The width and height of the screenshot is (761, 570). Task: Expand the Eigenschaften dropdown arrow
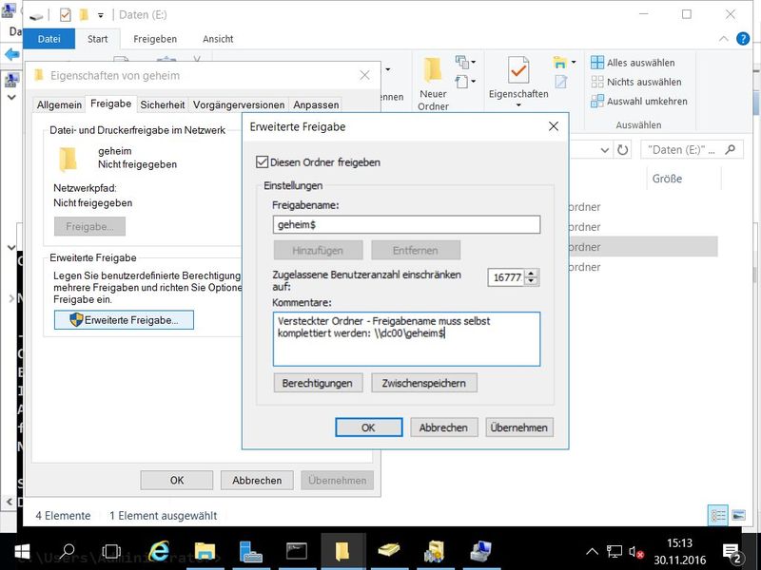pos(517,104)
